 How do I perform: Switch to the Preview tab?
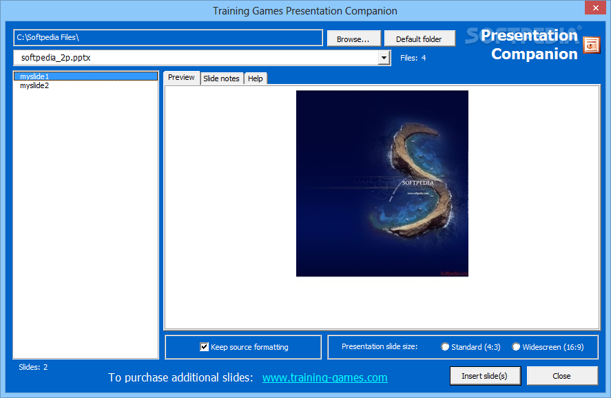(181, 78)
